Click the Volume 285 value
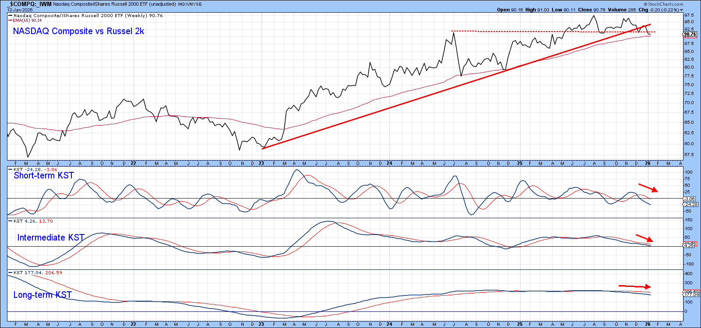The height and width of the screenshot is (328, 701). coord(622,10)
